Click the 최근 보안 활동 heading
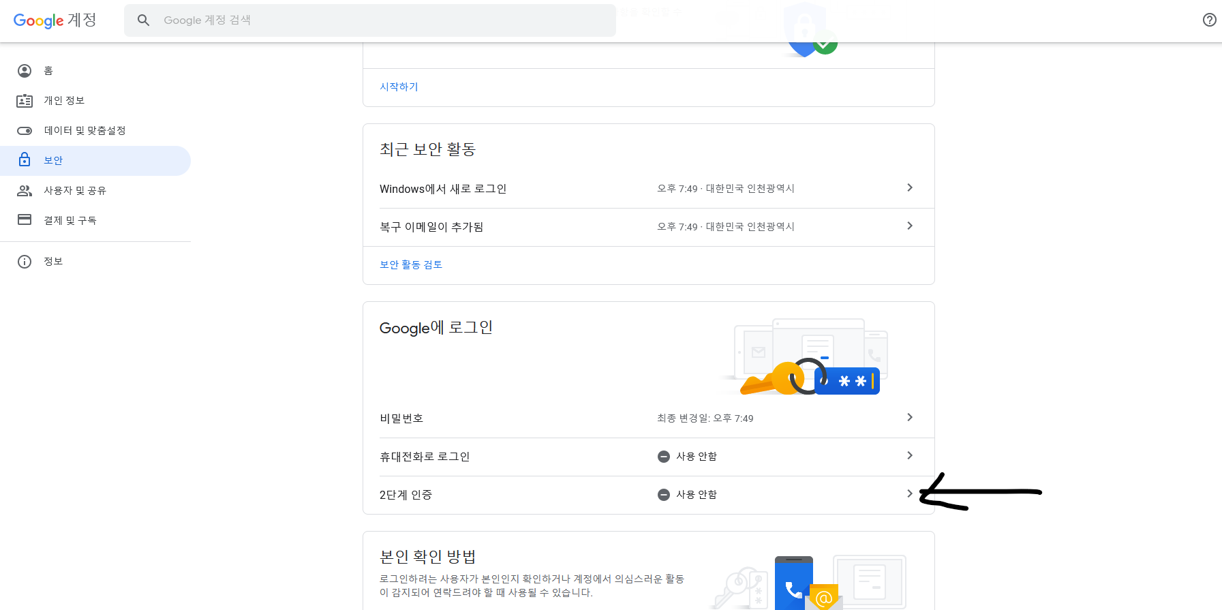 pos(427,149)
